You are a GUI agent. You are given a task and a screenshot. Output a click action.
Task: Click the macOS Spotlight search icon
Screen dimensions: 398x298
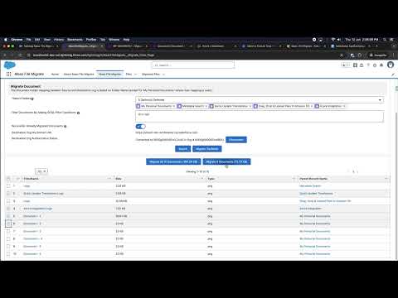pyautogui.click(x=385, y=40)
